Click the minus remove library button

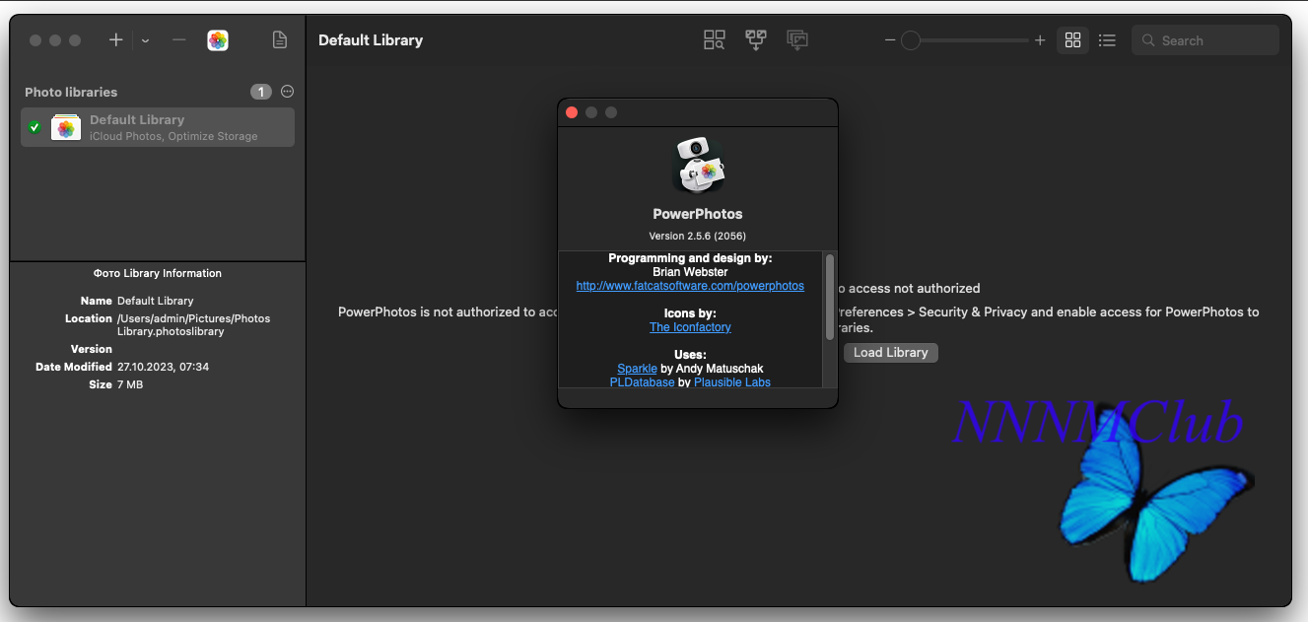(178, 40)
